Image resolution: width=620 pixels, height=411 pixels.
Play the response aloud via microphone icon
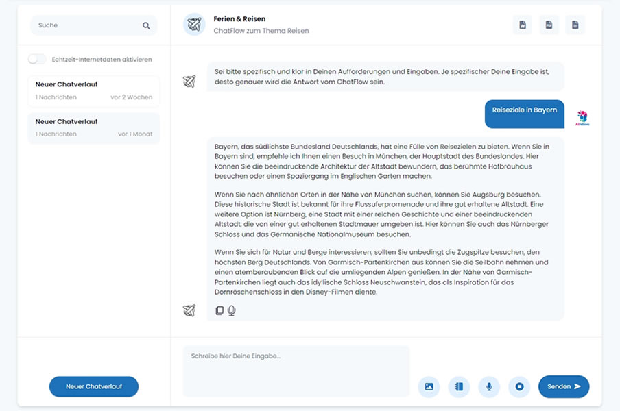click(232, 310)
